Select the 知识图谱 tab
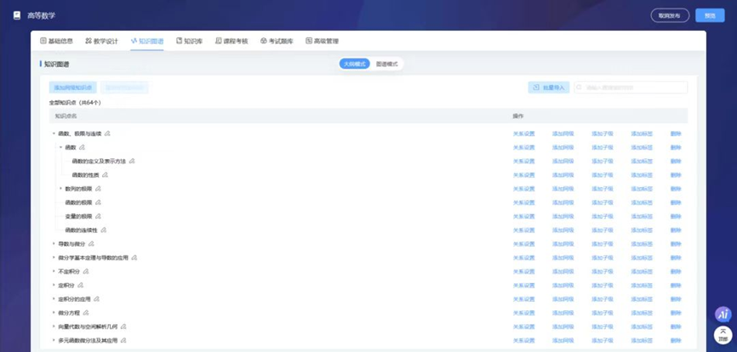 (x=147, y=42)
